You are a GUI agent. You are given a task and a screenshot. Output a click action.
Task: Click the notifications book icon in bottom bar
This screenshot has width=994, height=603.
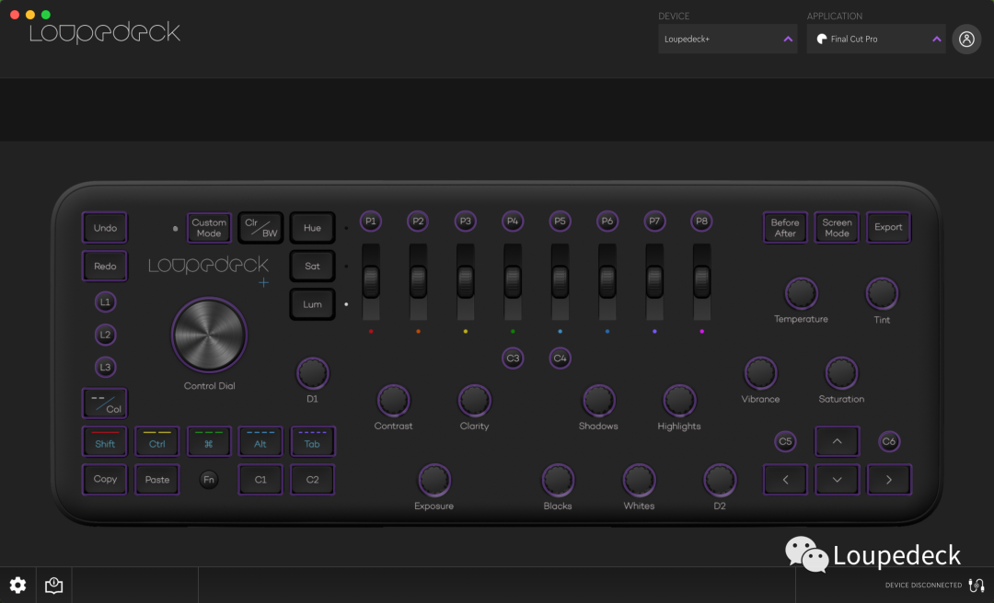coord(54,586)
